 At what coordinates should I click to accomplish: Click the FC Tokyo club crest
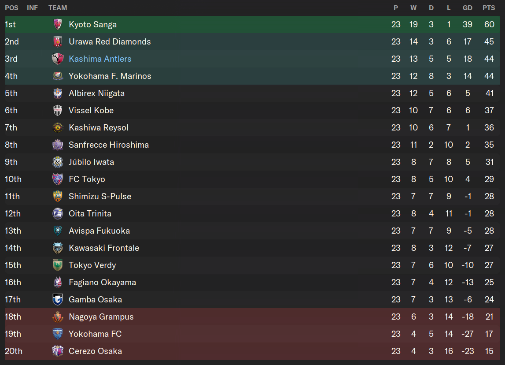click(x=58, y=179)
